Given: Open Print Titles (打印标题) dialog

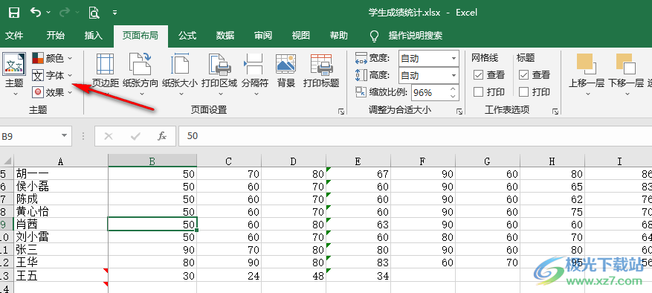Looking at the screenshot, I should point(321,71).
